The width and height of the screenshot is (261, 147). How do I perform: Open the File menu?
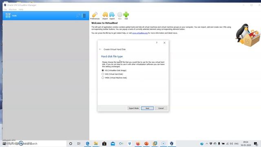5,9
